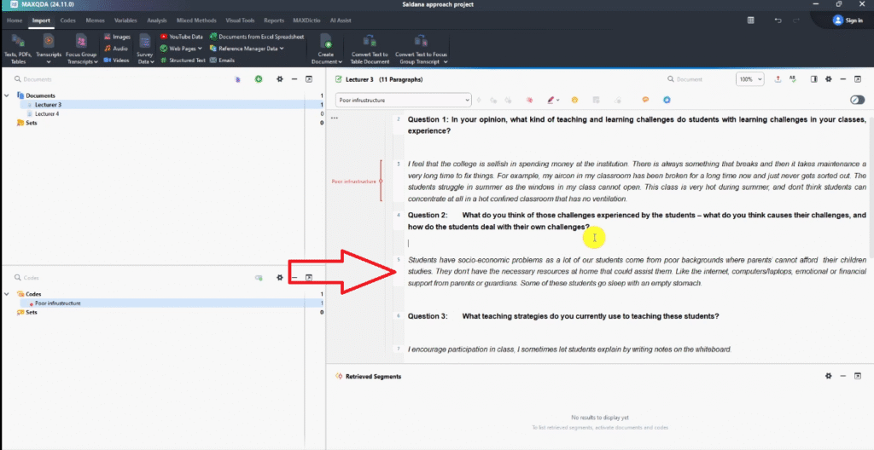Open the Analysis tab
The width and height of the screenshot is (874, 450).
[x=156, y=20]
